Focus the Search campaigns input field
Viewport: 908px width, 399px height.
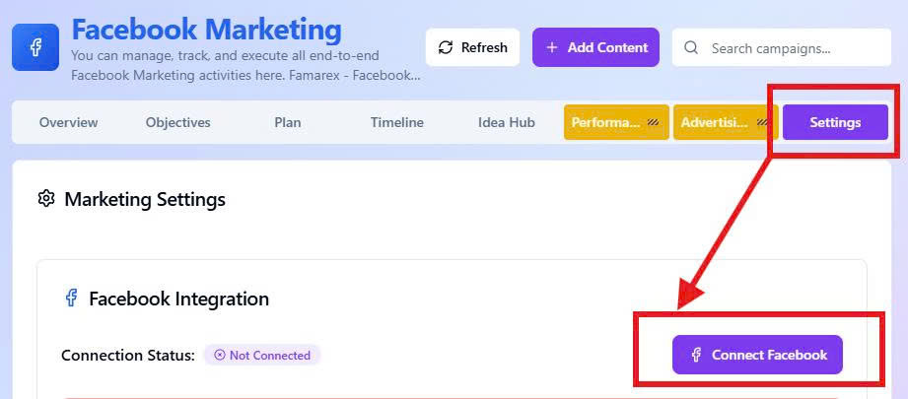[x=789, y=47]
